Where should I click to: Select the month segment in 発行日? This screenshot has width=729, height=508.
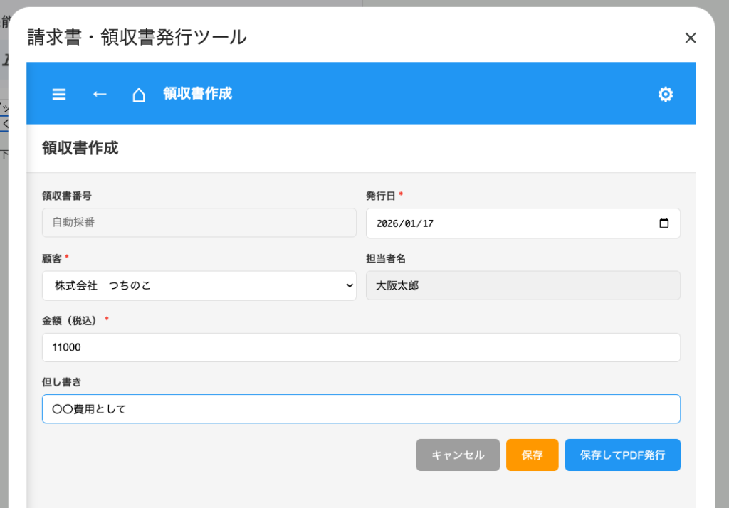click(x=409, y=223)
